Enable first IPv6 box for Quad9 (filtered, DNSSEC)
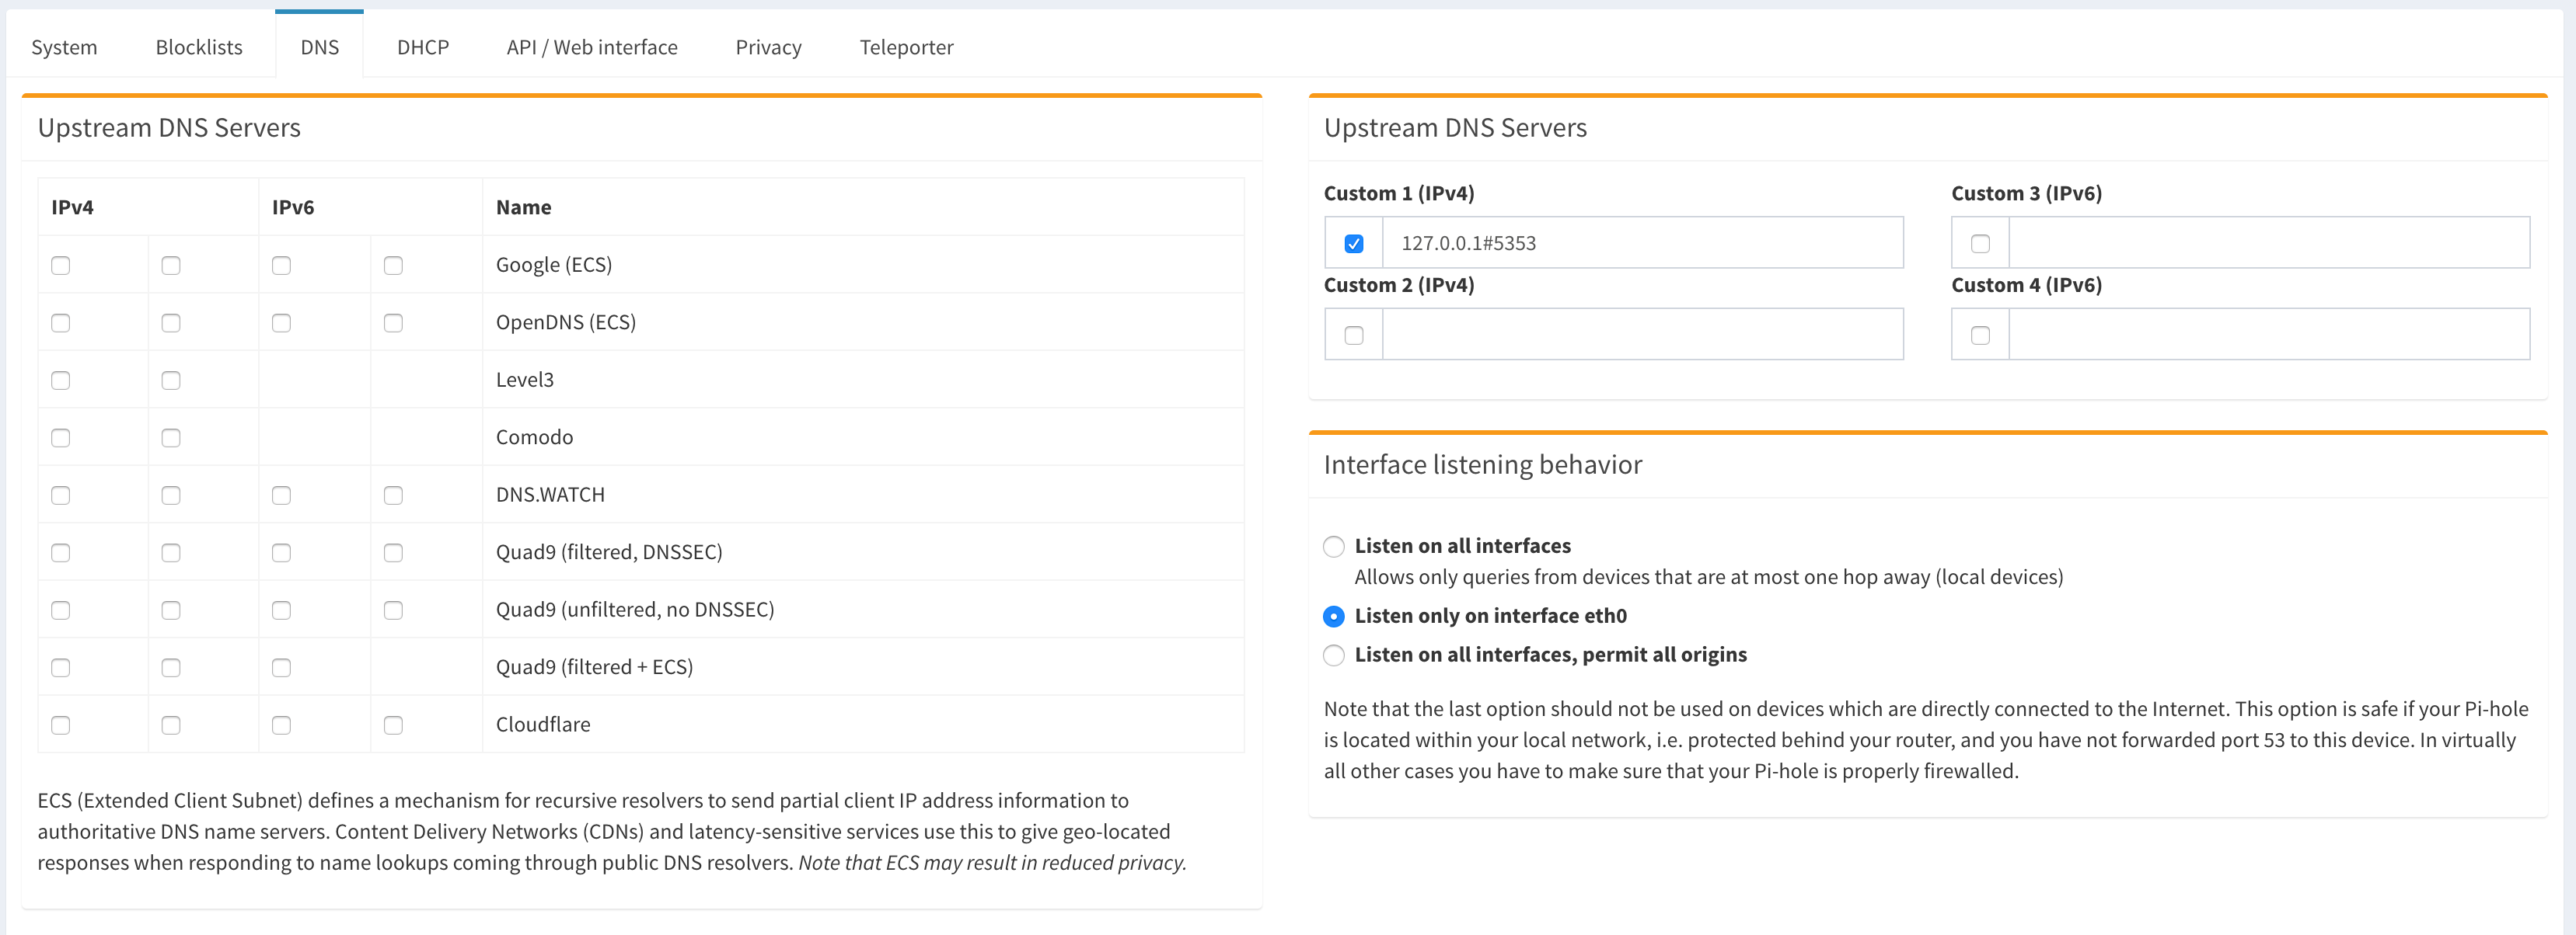The height and width of the screenshot is (935, 2576). (x=282, y=554)
